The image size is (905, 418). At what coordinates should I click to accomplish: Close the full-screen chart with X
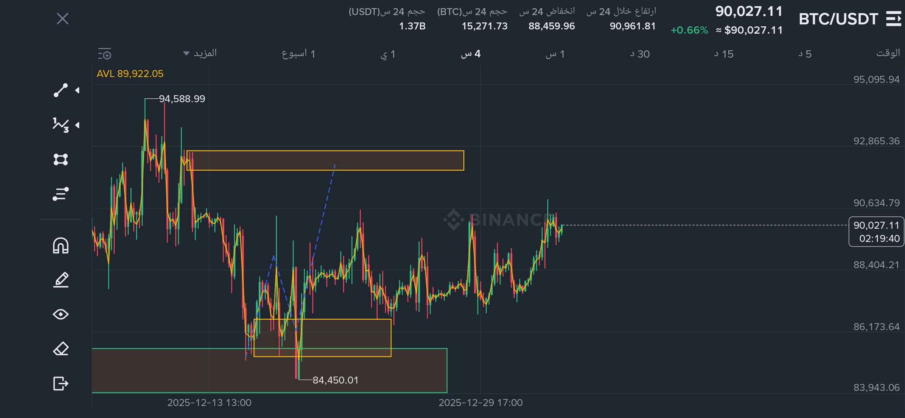tap(63, 19)
